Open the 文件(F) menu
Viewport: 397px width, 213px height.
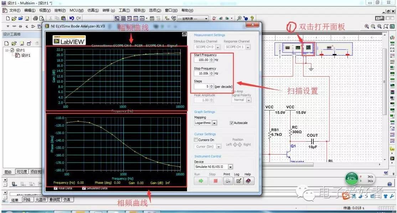15,10
